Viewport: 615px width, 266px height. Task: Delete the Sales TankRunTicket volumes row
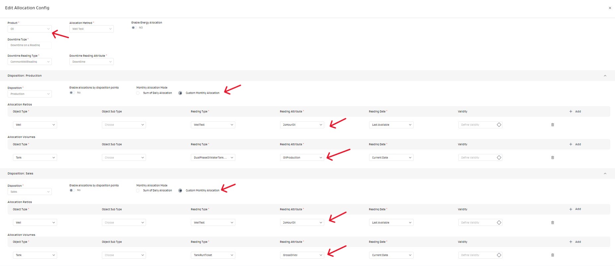point(552,255)
